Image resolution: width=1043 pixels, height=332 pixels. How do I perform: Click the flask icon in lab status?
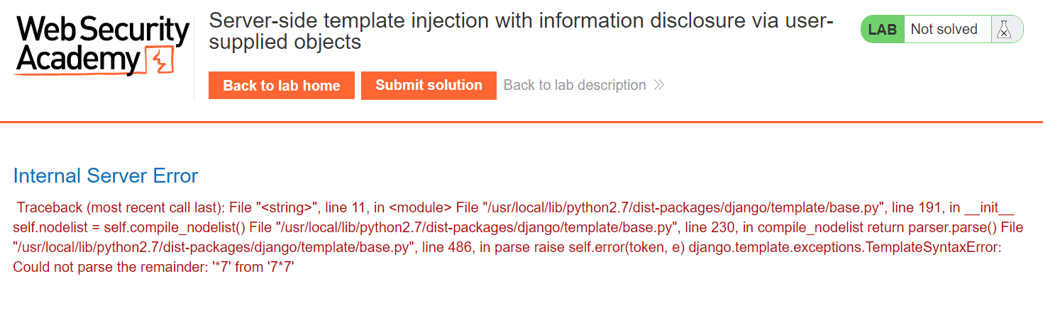click(1003, 30)
